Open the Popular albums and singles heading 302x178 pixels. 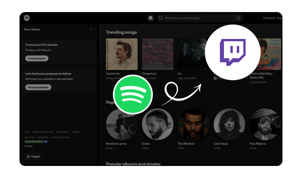point(133,164)
